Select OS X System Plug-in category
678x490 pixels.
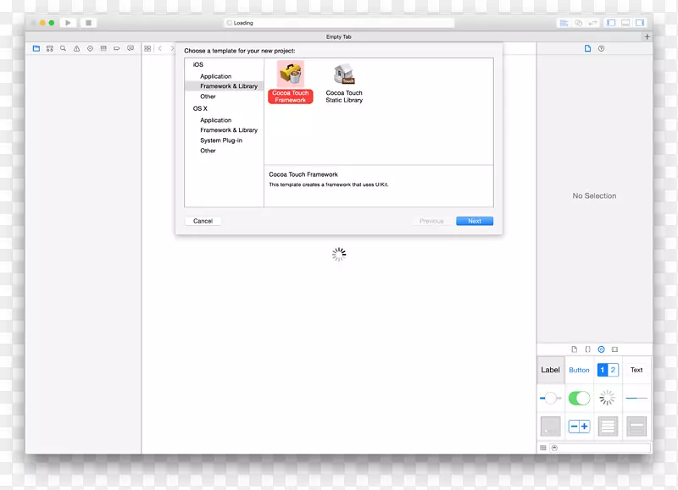(x=221, y=140)
